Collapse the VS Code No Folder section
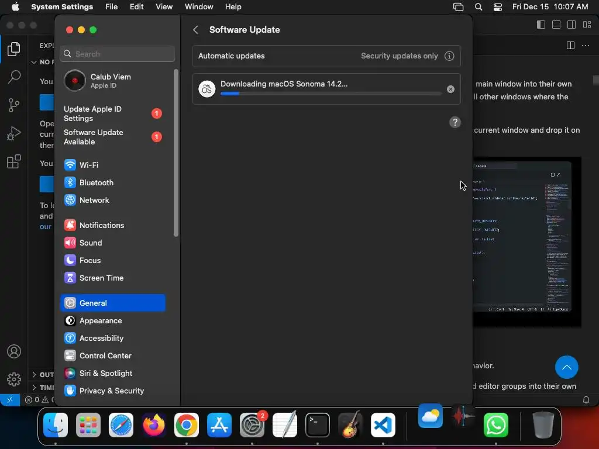The image size is (599, 449). (42, 62)
